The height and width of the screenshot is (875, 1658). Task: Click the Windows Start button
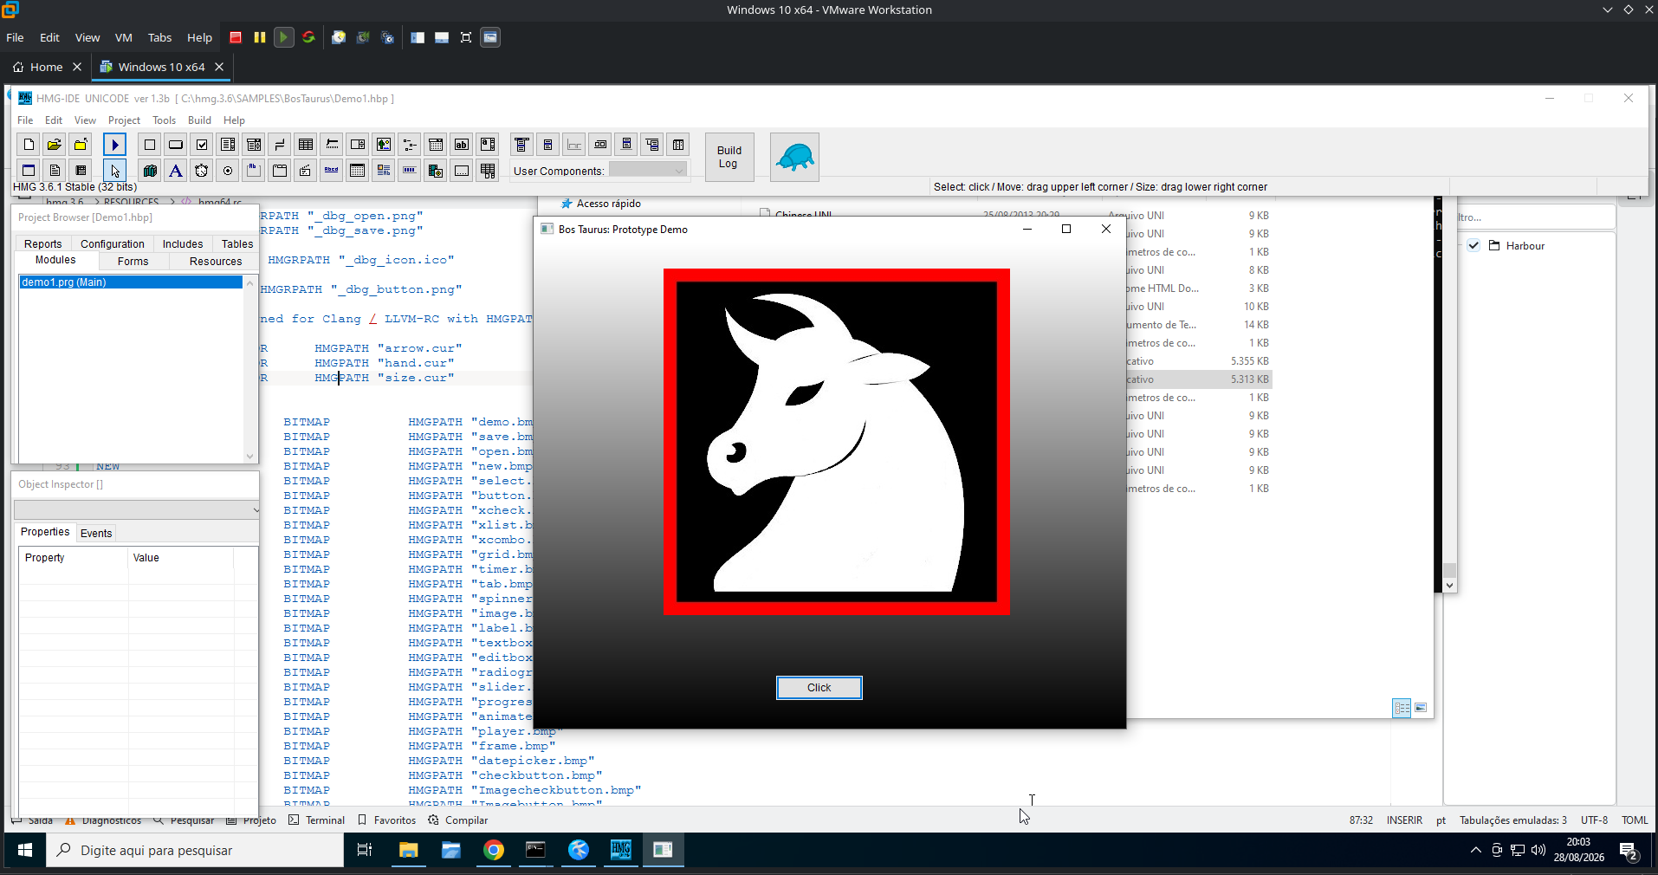coord(25,851)
